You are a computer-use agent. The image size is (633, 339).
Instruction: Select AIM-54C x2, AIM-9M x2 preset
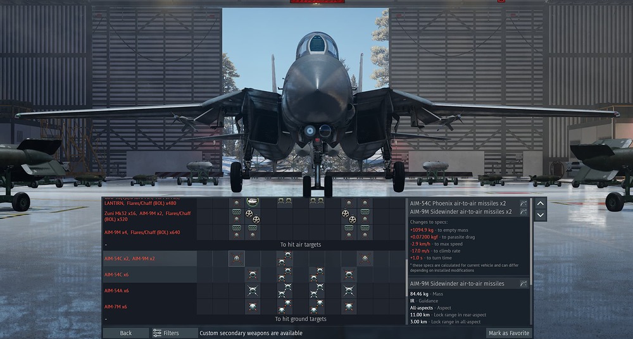tap(149, 259)
